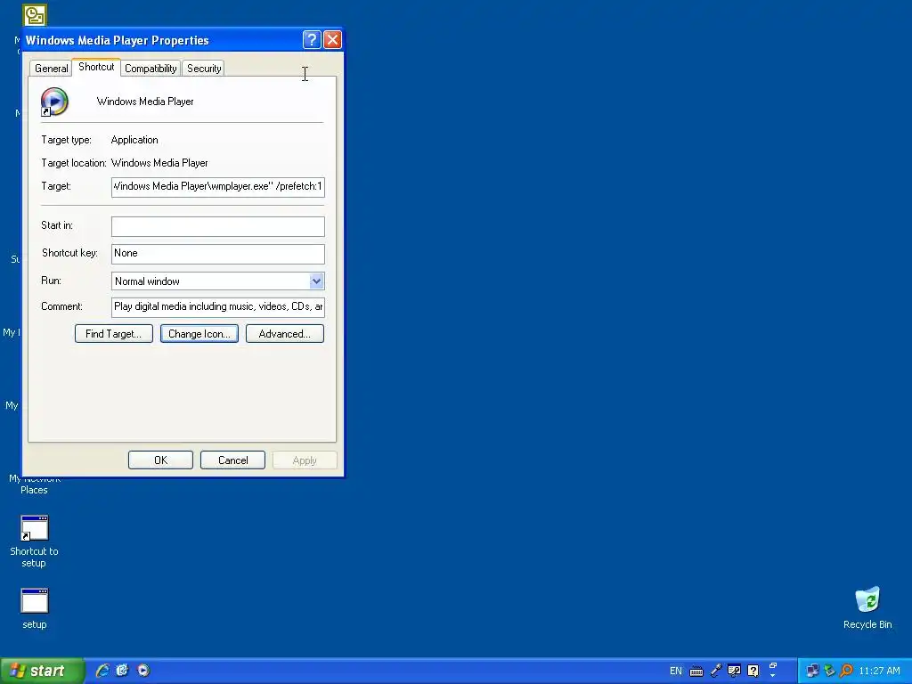Launch Outlook Express from the Quick Launch bar
Screen dimensions: 912x684
click(122, 671)
